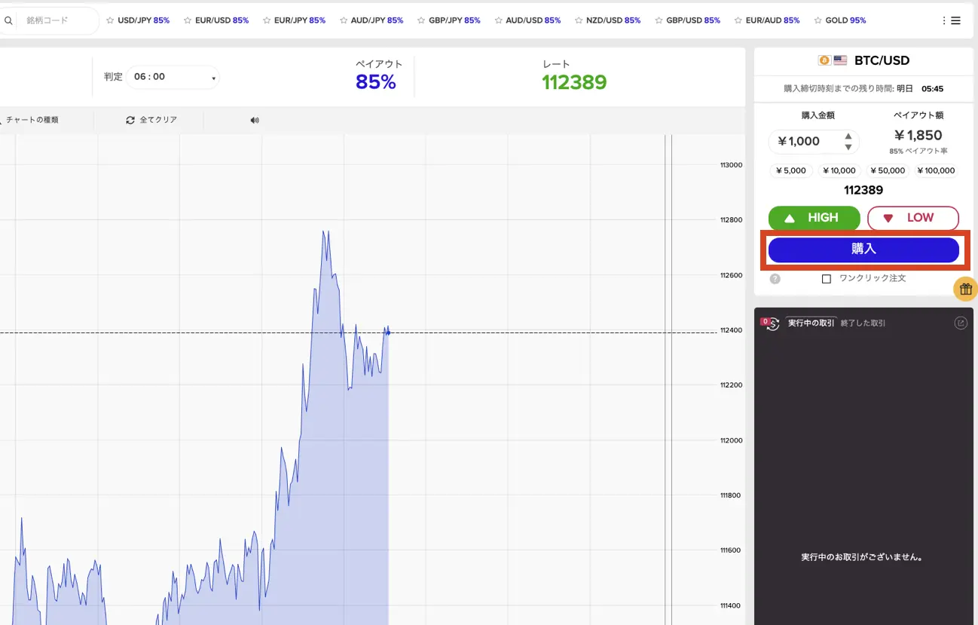Select the AUD/USD 85% asset
Viewport: 978px width, 625px height.
click(533, 20)
